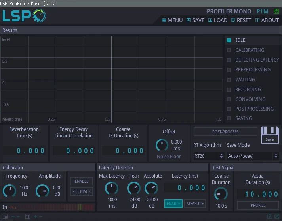Click the RT Algorithm stepper arrows
282x221 pixels.
click(x=221, y=156)
